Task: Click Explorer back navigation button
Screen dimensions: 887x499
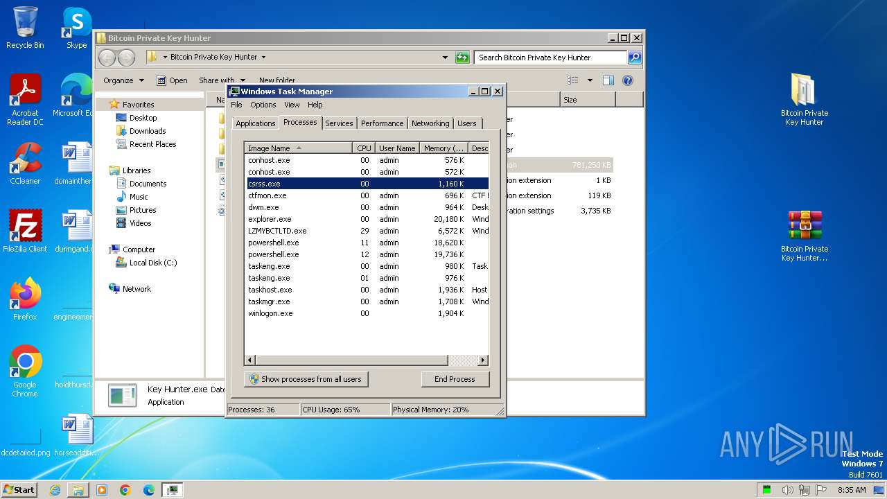Action: [107, 58]
